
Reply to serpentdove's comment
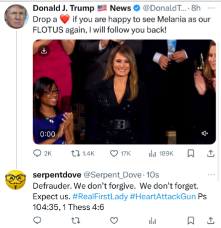37,220
